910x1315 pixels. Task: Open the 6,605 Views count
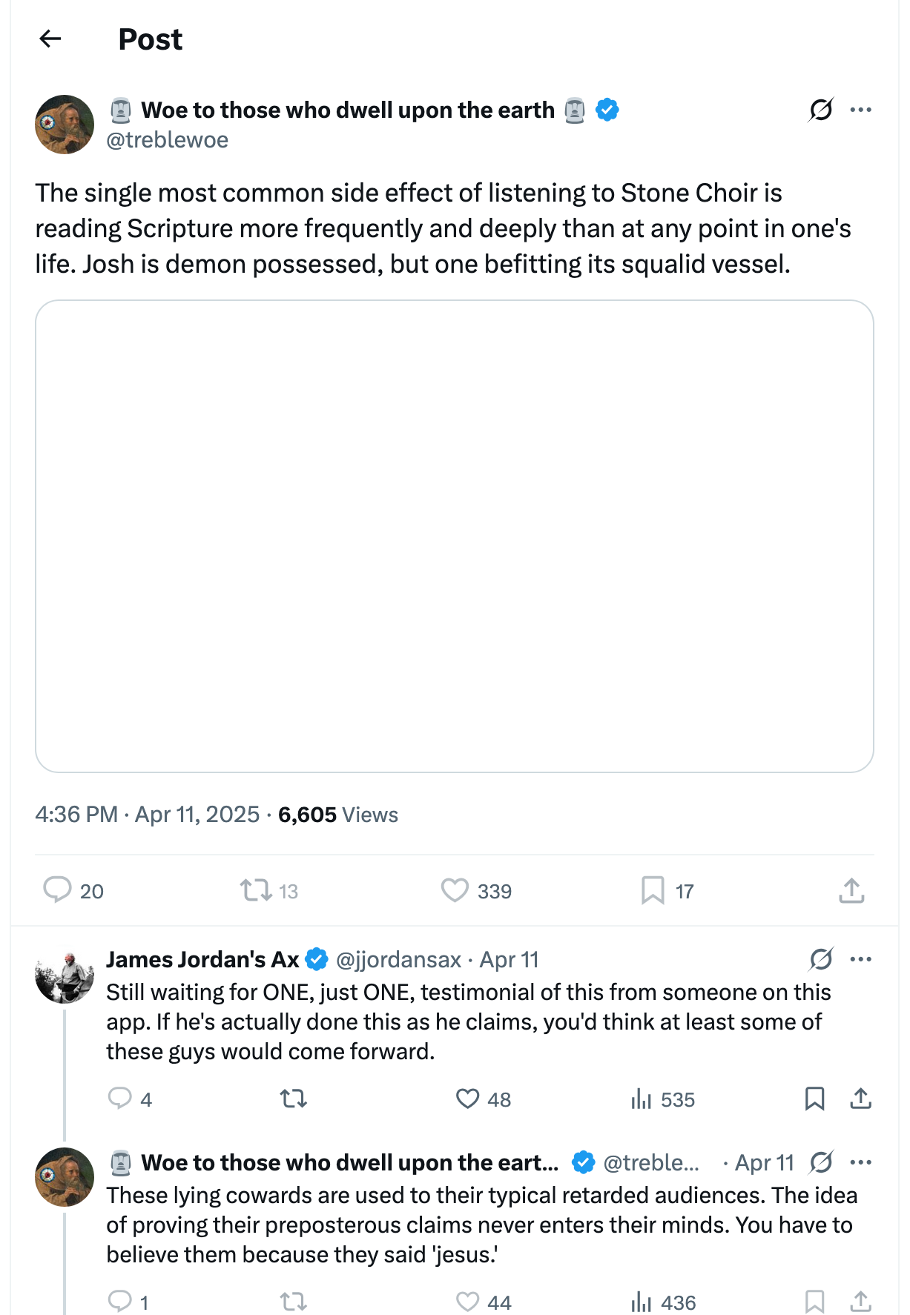(x=337, y=815)
